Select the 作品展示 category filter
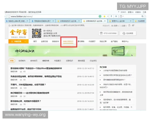The image size is (151, 121). 57,61
